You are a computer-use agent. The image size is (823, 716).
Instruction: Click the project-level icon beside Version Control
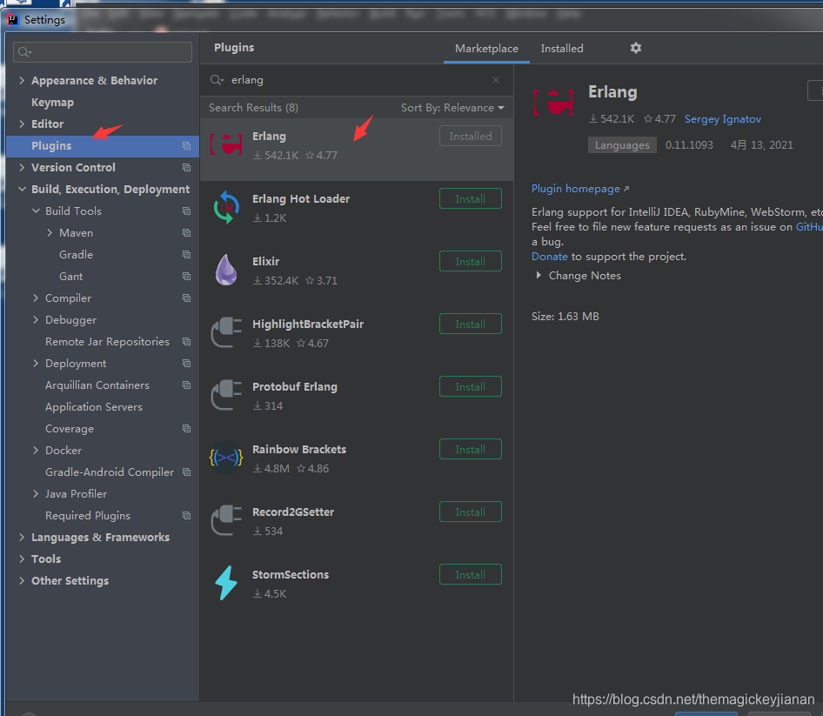click(x=186, y=167)
